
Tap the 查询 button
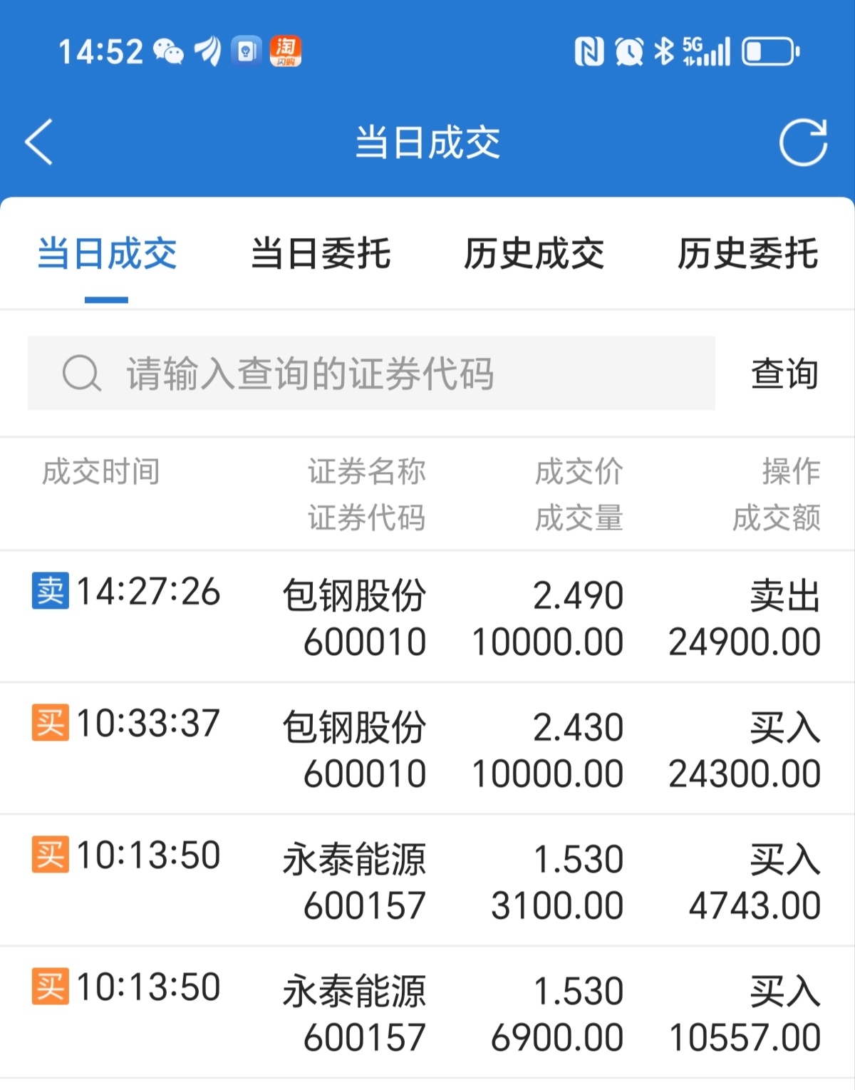tap(784, 374)
